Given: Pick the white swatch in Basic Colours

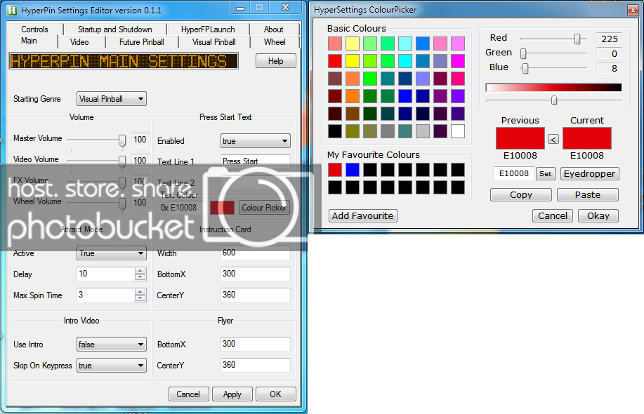Looking at the screenshot, I should click(457, 131).
